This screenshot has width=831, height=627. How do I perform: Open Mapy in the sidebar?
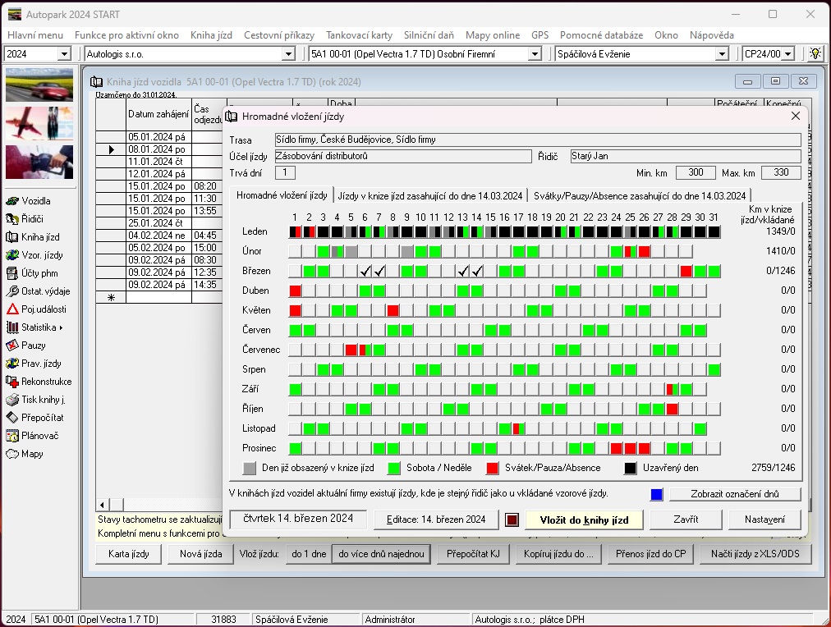click(x=25, y=453)
